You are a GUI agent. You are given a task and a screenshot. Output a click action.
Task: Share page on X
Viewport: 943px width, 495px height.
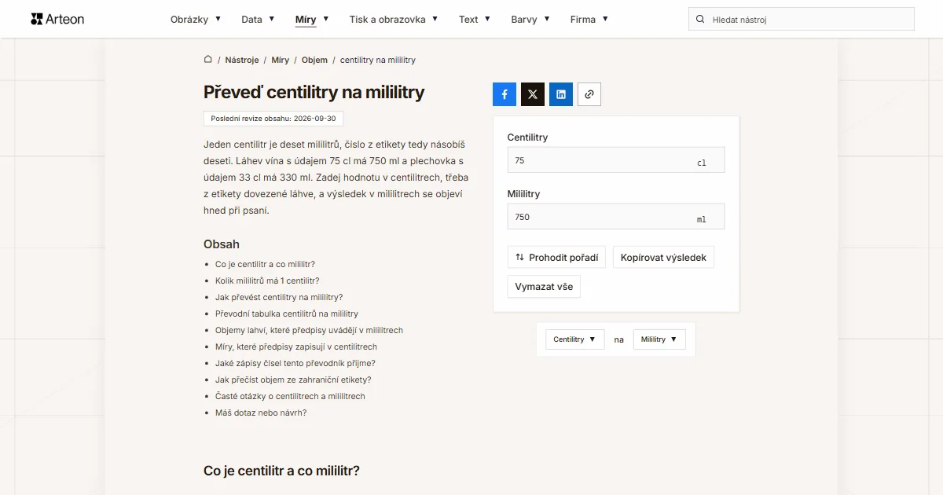point(533,94)
